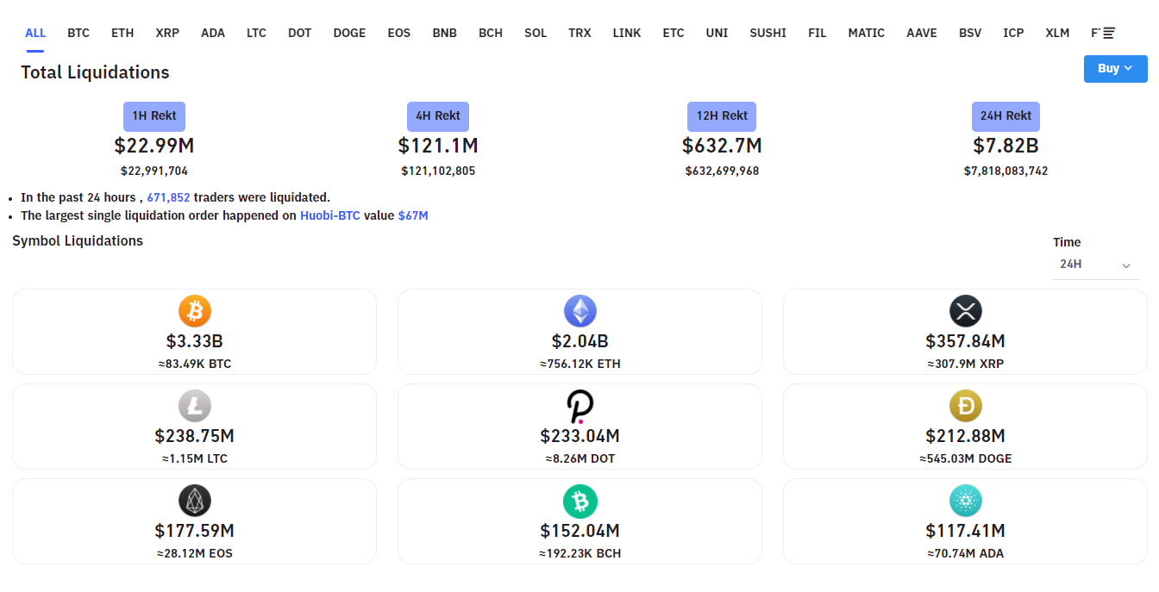Click the Total Liquidations heading
This screenshot has height=592, width=1159.
(x=95, y=72)
